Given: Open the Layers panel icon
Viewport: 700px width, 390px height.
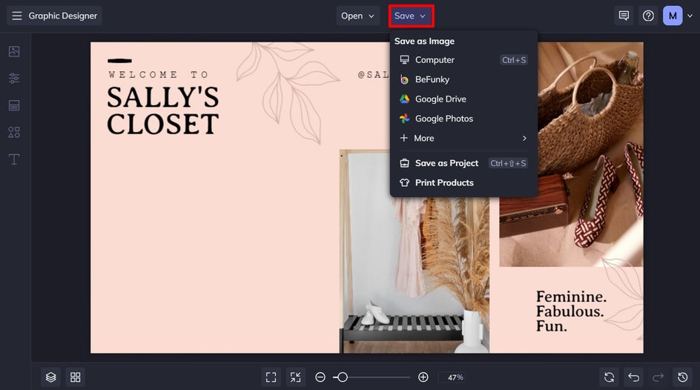Looking at the screenshot, I should (51, 377).
